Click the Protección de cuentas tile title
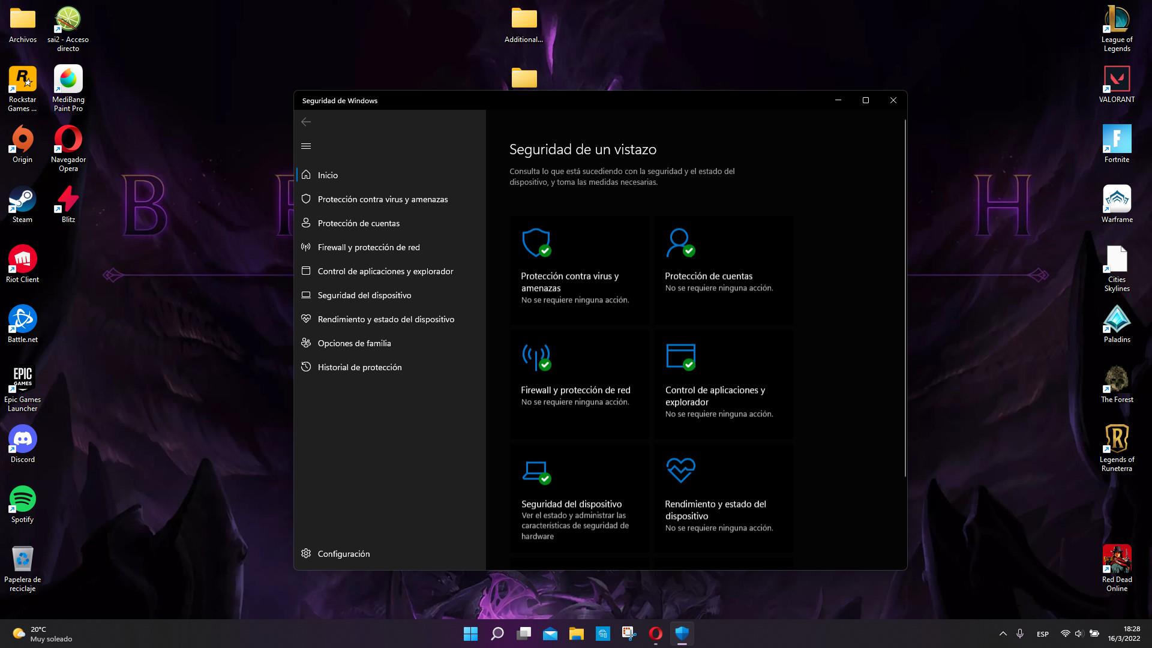 [x=708, y=276]
